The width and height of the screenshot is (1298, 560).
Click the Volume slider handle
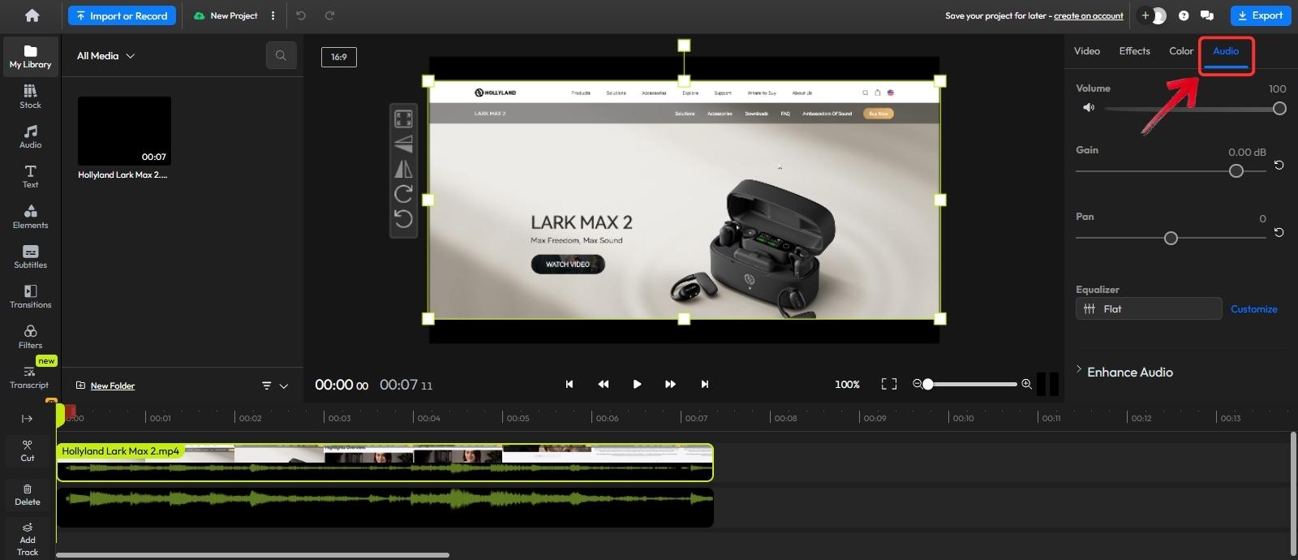tap(1279, 108)
